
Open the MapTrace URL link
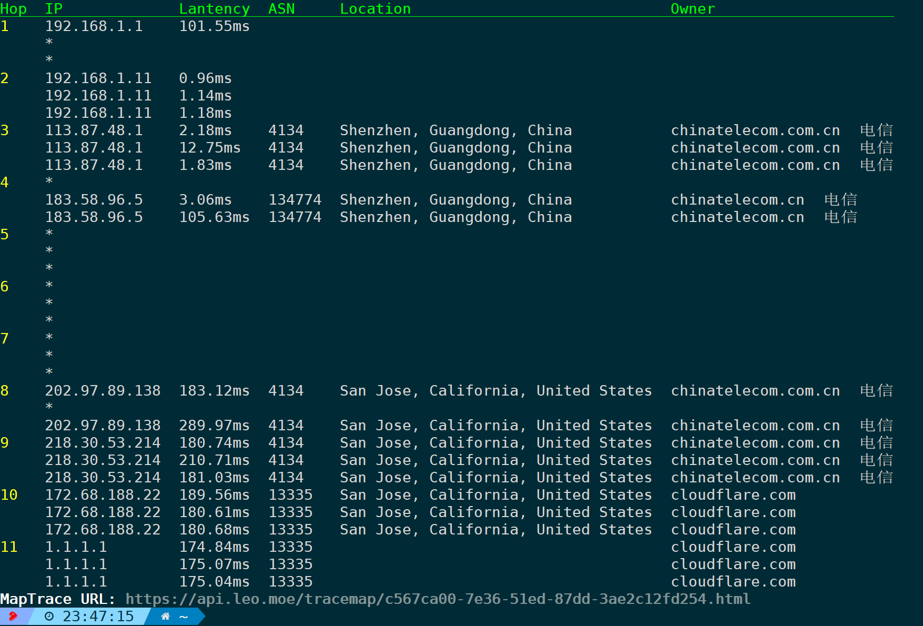(x=438, y=599)
